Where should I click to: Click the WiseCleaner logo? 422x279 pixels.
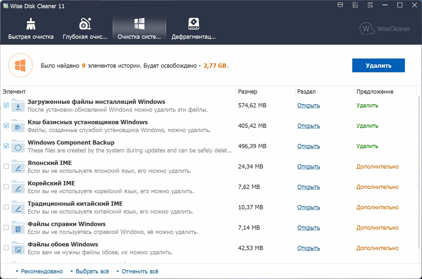tap(385, 29)
